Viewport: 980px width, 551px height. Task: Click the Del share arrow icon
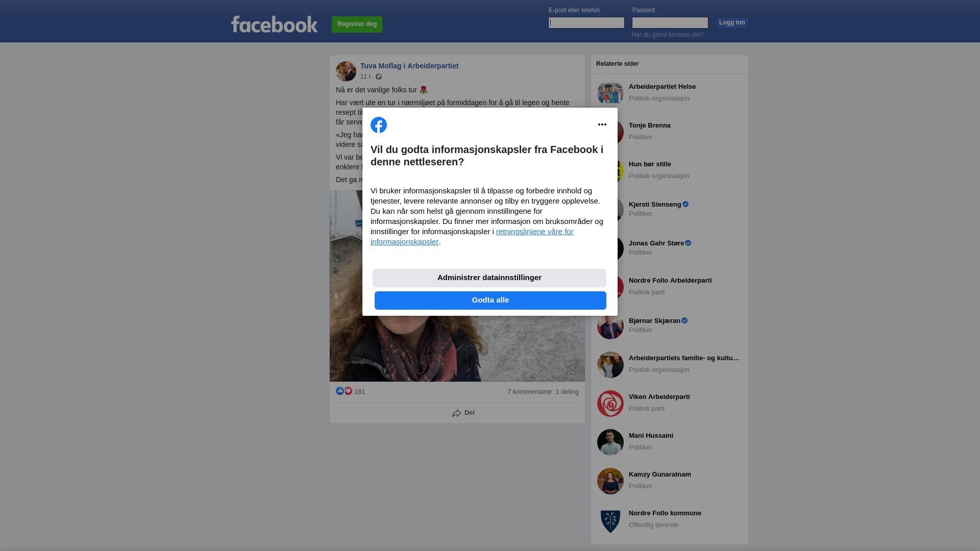coord(457,413)
